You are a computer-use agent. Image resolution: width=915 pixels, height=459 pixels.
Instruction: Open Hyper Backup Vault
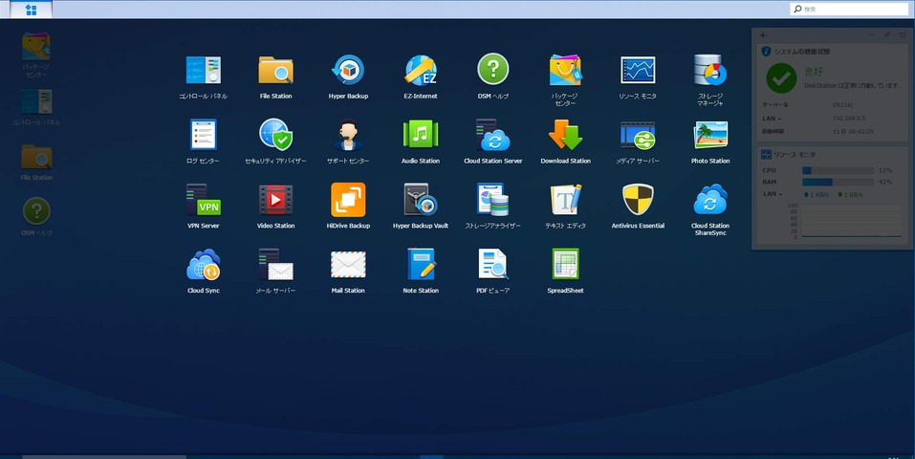point(421,200)
